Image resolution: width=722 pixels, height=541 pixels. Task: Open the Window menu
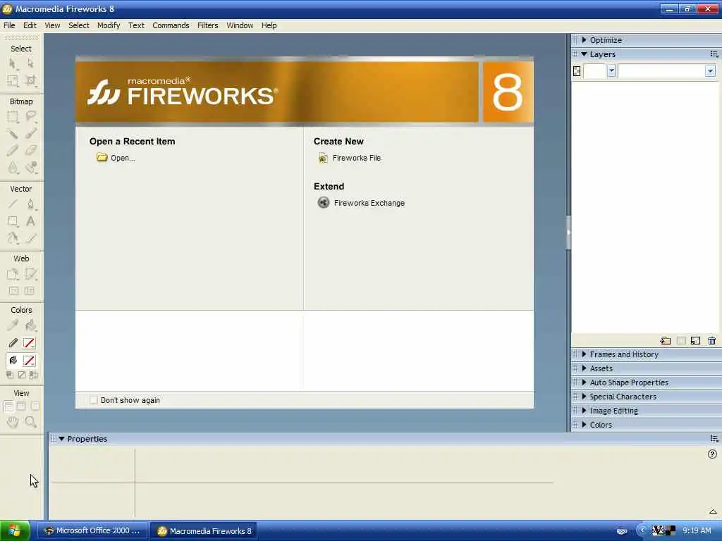coord(240,25)
